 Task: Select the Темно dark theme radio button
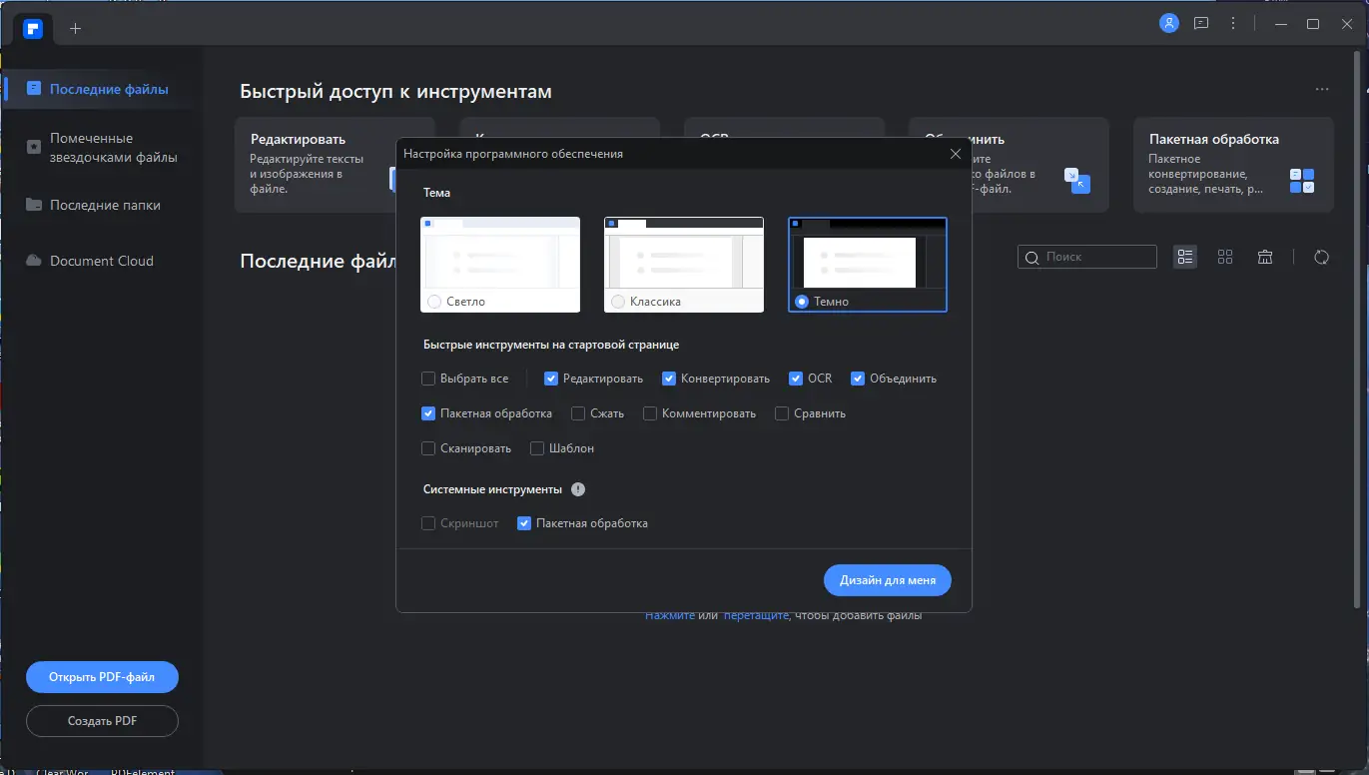pos(802,302)
